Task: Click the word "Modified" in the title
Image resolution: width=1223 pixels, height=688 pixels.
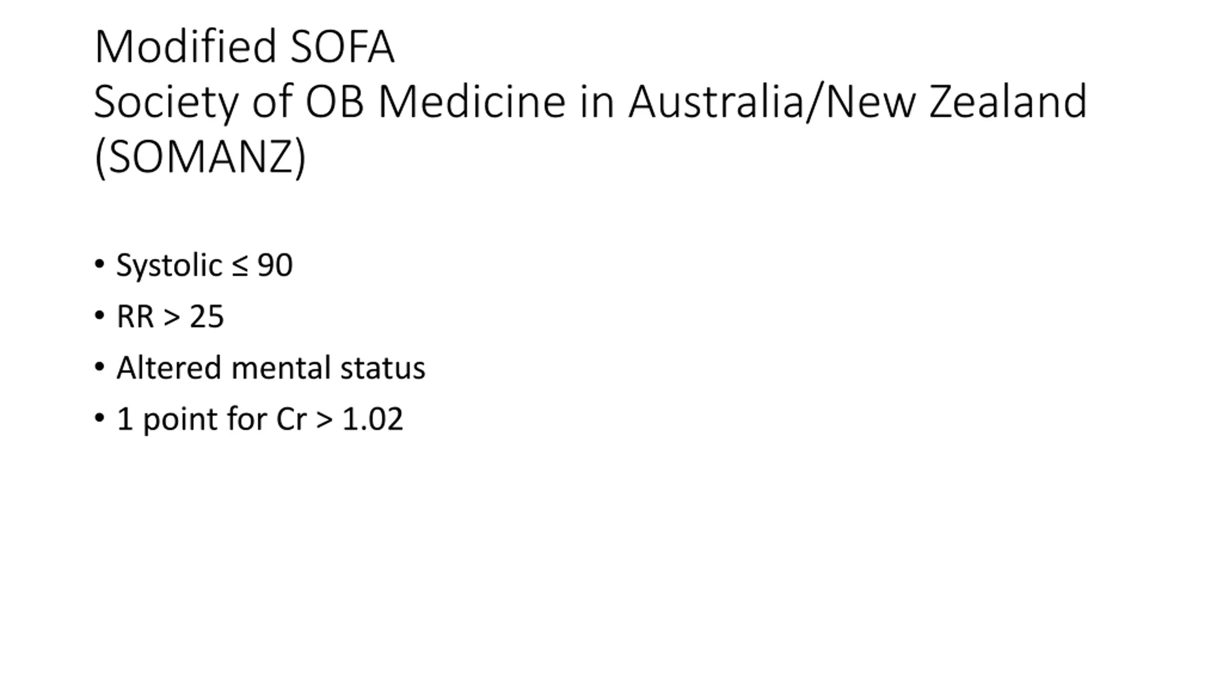Action: (185, 47)
